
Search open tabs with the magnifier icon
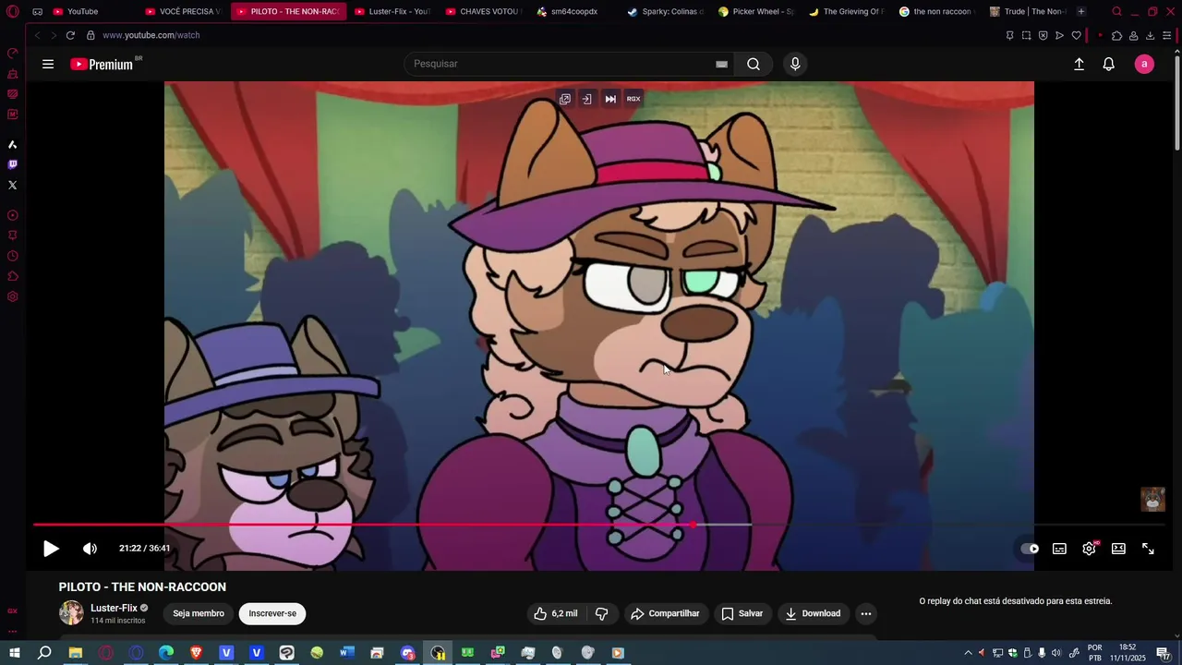click(1116, 11)
